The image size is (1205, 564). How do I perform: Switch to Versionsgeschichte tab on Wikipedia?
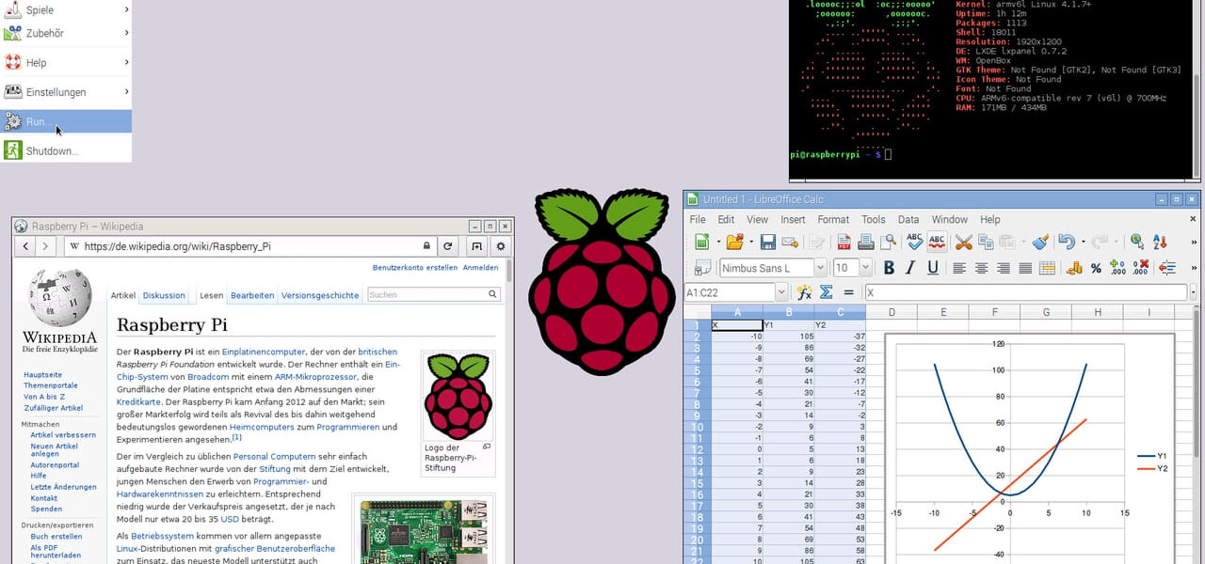click(320, 295)
